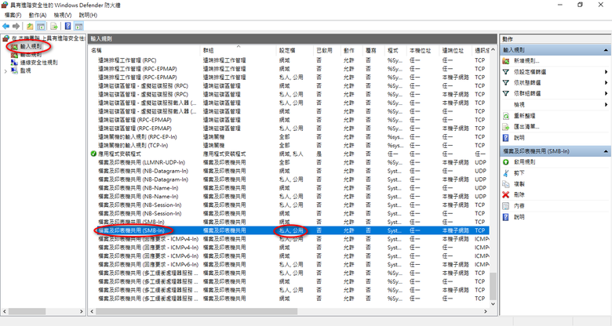Open the 檔案(F) menu

(13, 15)
